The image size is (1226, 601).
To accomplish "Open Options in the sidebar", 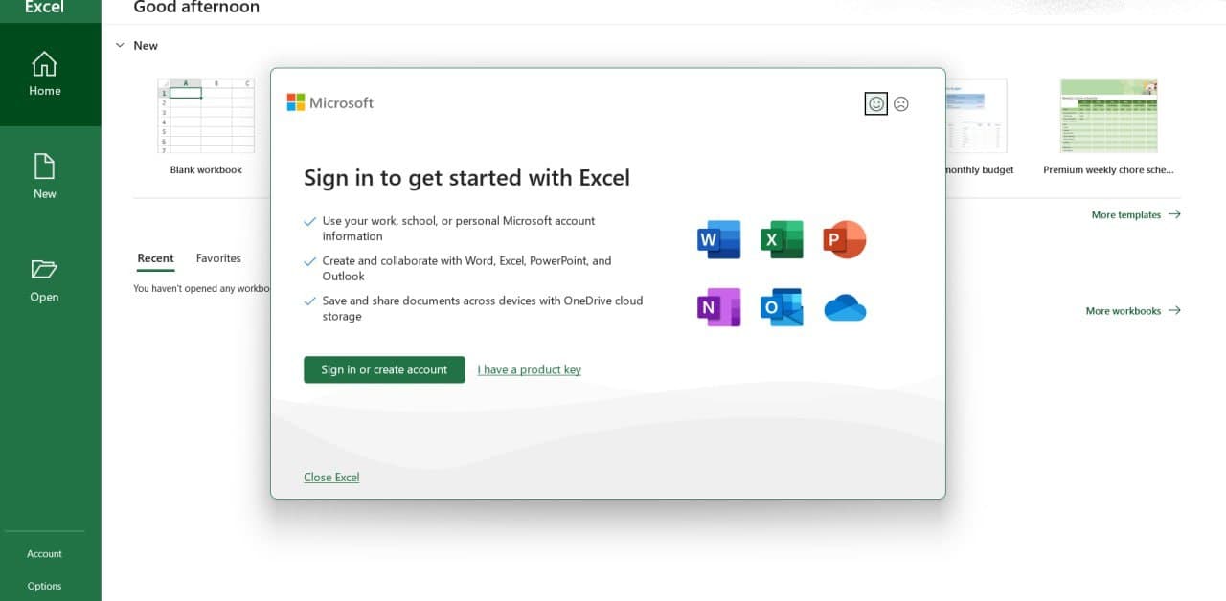I will click(44, 587).
